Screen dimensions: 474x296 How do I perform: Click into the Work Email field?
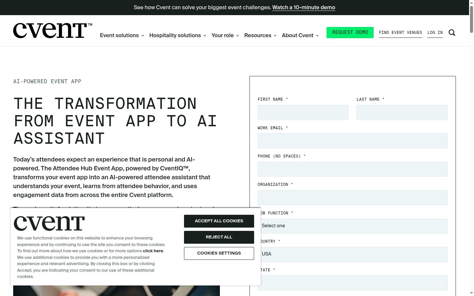pos(353,141)
